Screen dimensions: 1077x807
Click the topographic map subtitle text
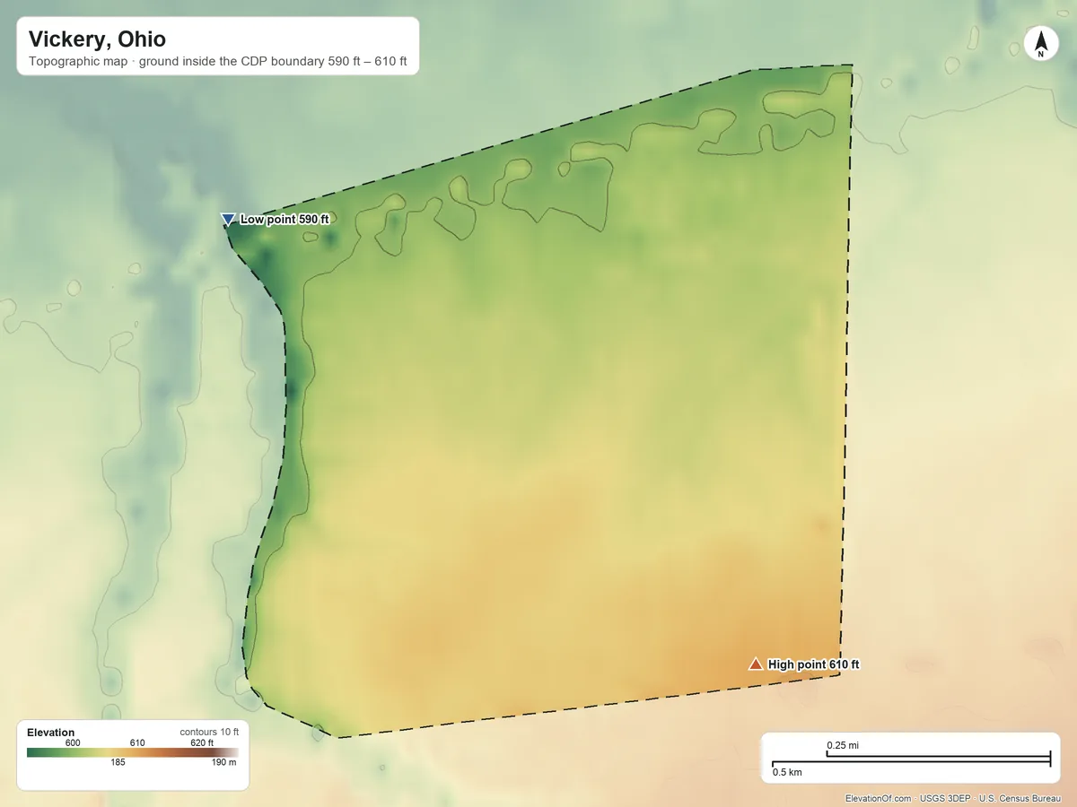(218, 63)
